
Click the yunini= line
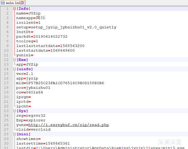pos(25,55)
